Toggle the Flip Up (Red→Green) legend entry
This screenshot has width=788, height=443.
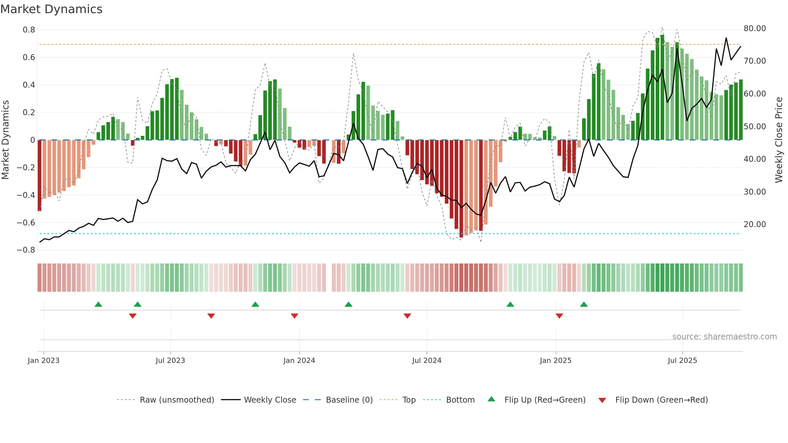[x=536, y=400]
